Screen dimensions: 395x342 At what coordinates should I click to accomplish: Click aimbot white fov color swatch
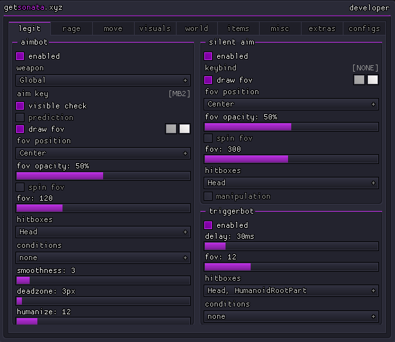[x=185, y=129]
